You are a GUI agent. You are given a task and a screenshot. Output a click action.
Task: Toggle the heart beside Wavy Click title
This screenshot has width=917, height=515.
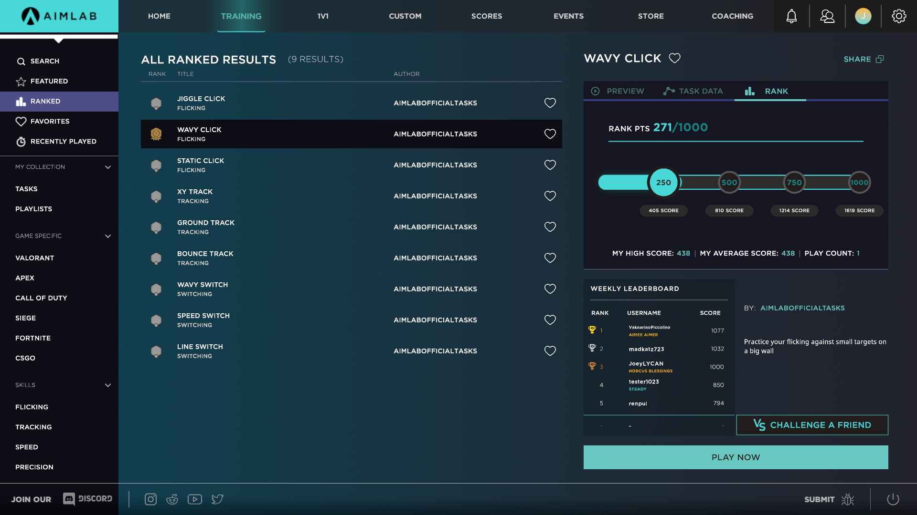(674, 58)
